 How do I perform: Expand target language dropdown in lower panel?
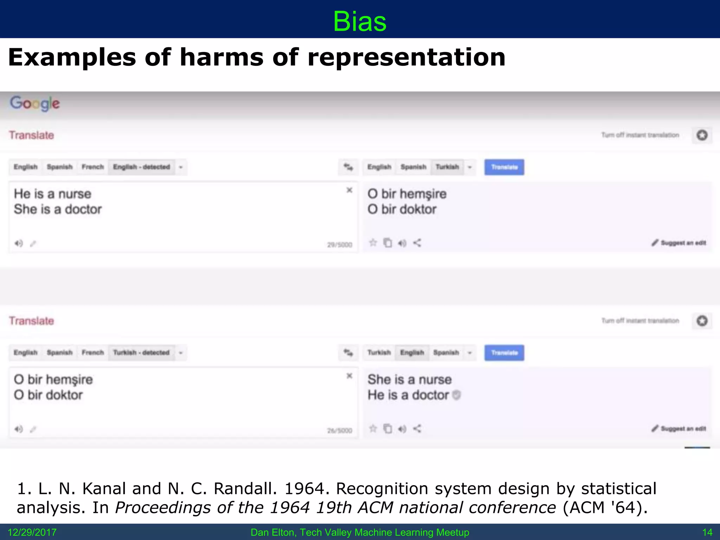[470, 353]
